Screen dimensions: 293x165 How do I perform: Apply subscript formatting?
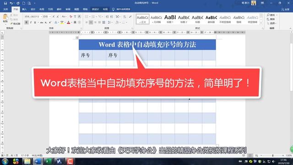[46, 22]
